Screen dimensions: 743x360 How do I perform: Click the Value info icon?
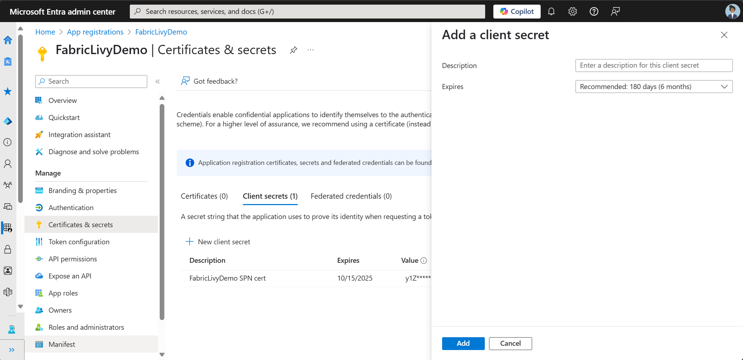424,260
